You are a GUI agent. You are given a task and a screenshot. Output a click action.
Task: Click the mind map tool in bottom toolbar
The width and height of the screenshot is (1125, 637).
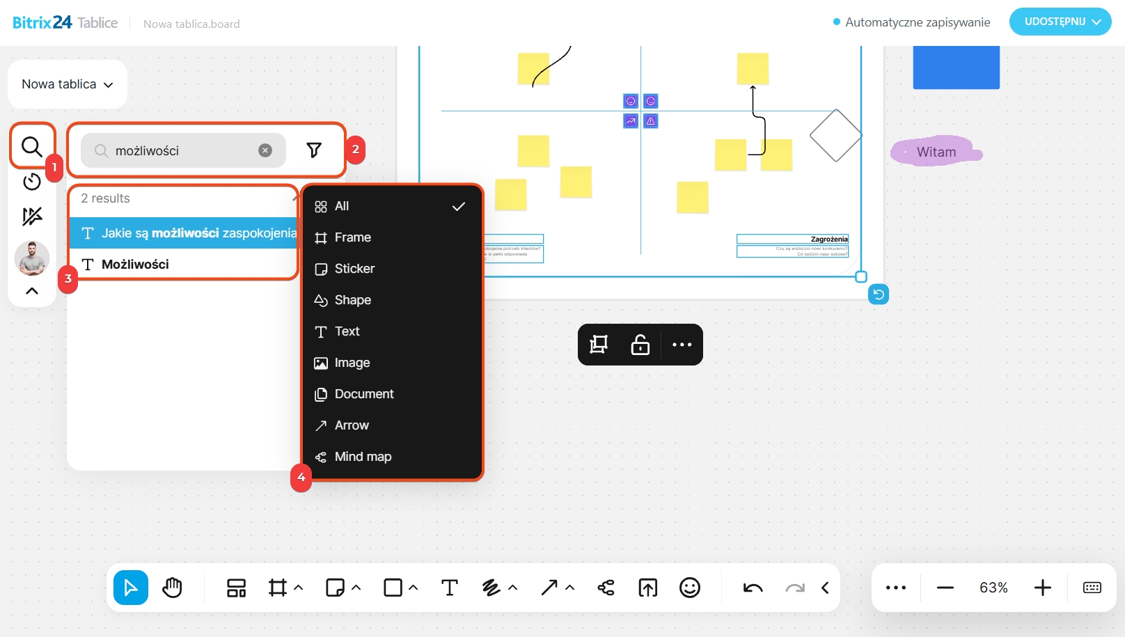(x=606, y=588)
